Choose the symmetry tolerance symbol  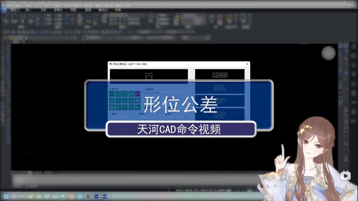click(x=118, y=107)
